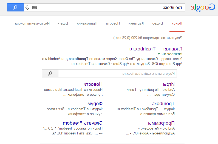The height and width of the screenshot is (144, 218).
Task: Open the on-screen keyboard icon
Action: point(35,7)
